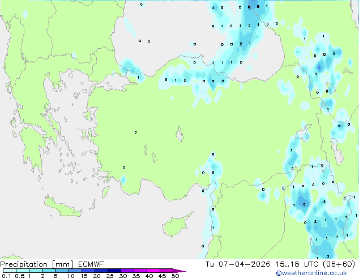
Task: Click the 15–20 mm blue legend swatch
Action: point(88,271)
